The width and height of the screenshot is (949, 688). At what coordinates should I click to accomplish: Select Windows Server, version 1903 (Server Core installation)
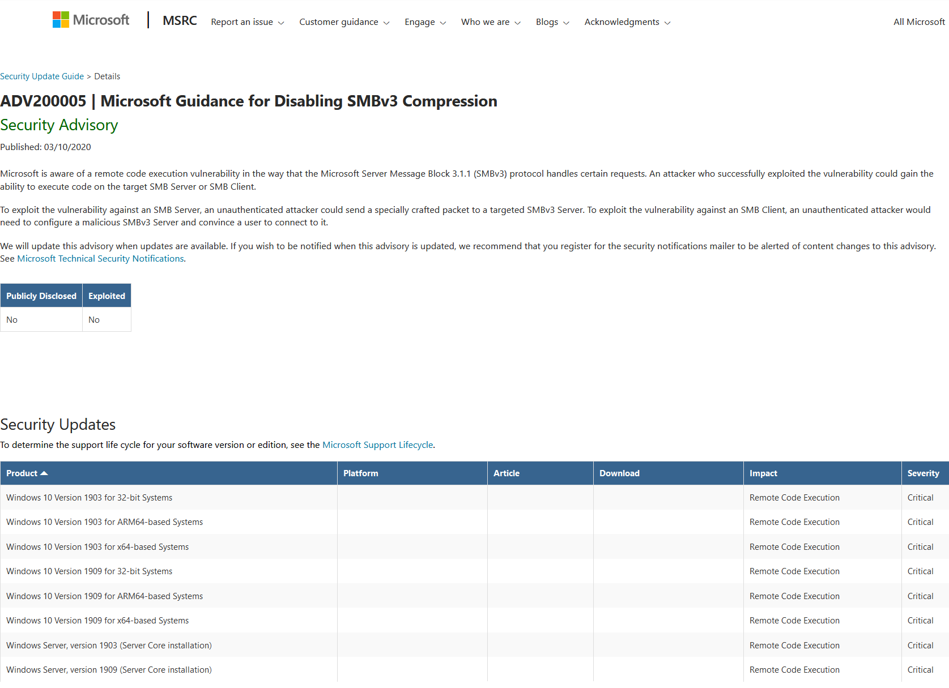(x=109, y=646)
